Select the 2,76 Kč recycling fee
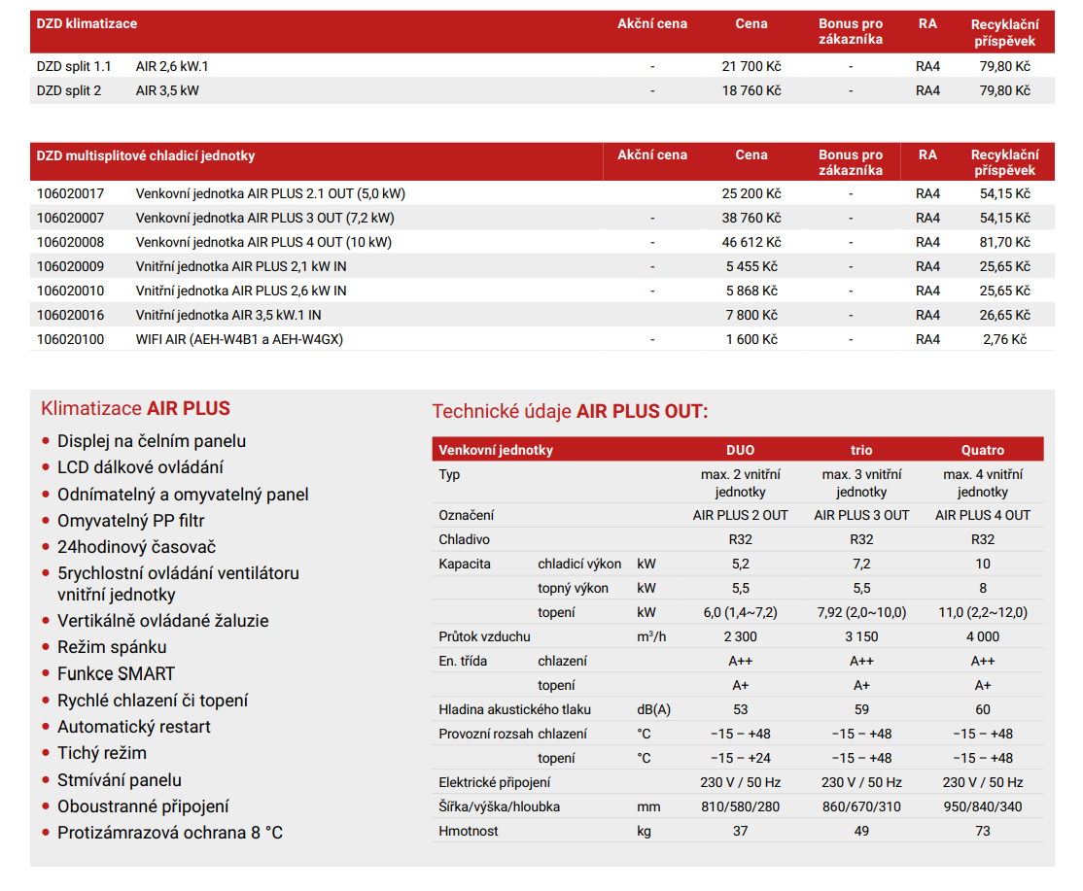 (x=1004, y=339)
